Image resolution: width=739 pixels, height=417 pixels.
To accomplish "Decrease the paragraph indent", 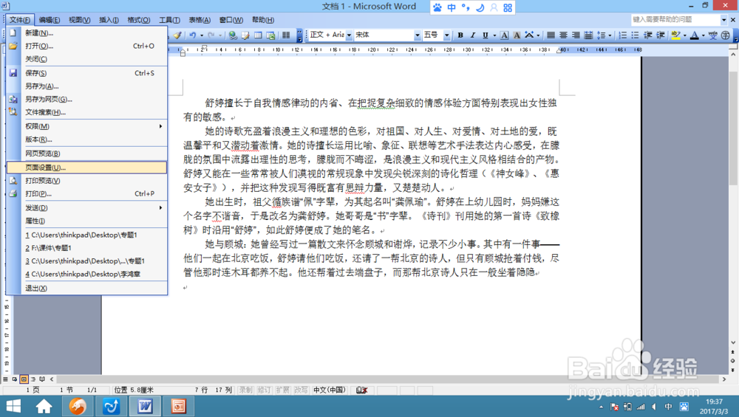I will pos(647,35).
